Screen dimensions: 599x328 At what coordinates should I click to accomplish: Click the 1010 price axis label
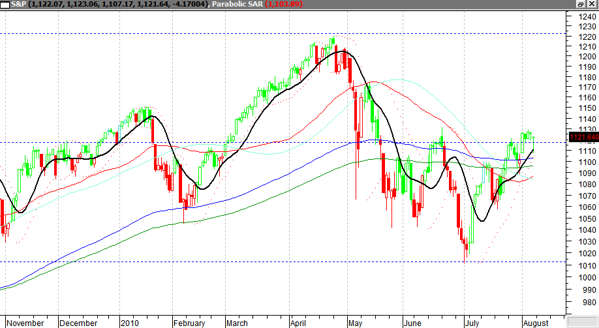coord(587,265)
